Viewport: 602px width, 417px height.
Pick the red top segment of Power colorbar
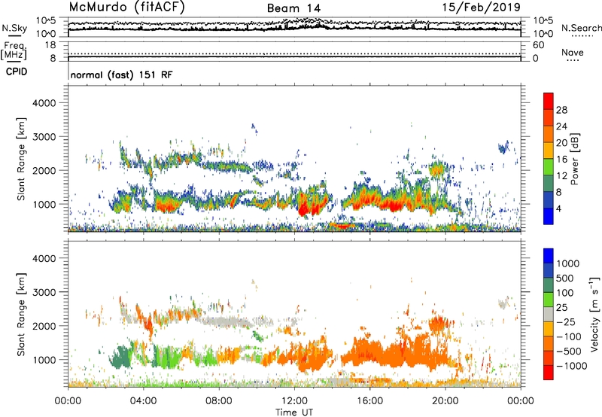point(549,102)
